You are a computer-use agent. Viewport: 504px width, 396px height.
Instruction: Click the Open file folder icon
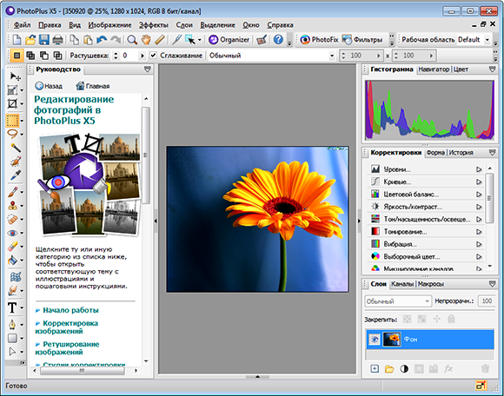pos(30,40)
